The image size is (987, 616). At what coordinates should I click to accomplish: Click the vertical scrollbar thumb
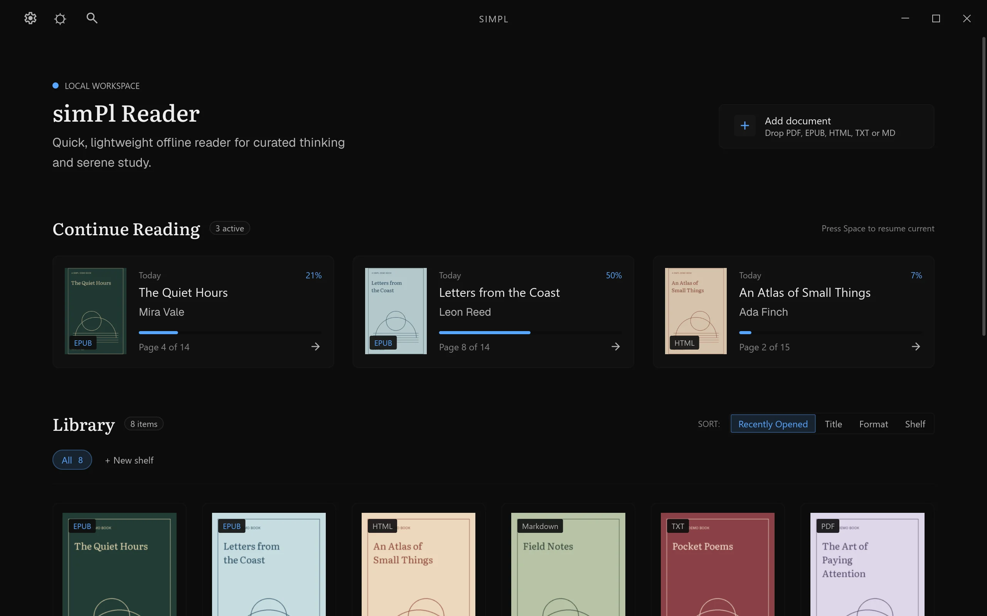click(x=984, y=186)
